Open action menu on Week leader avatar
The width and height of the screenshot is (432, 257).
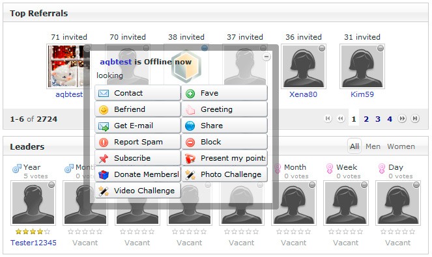364,185
